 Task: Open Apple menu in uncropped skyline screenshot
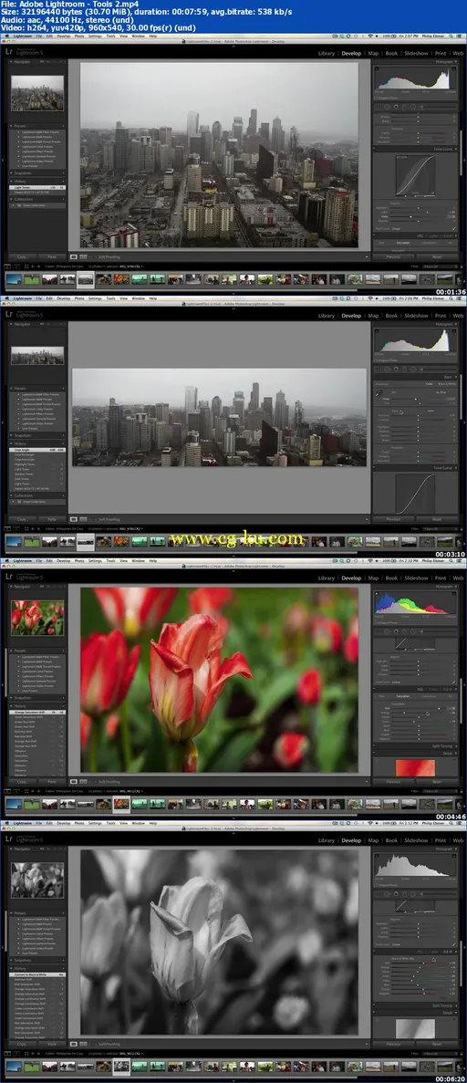6,36
